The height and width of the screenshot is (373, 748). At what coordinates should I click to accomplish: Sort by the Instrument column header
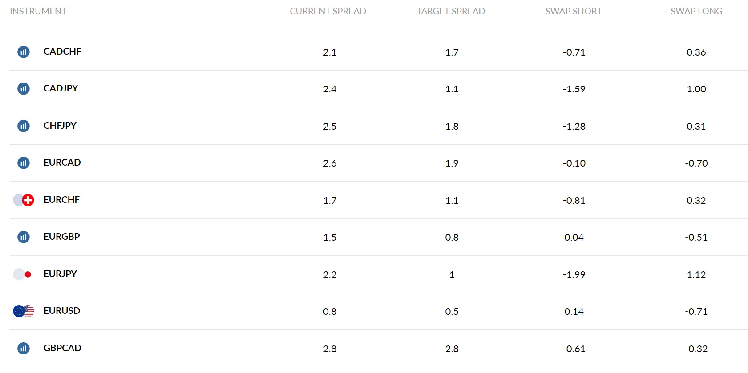point(38,11)
